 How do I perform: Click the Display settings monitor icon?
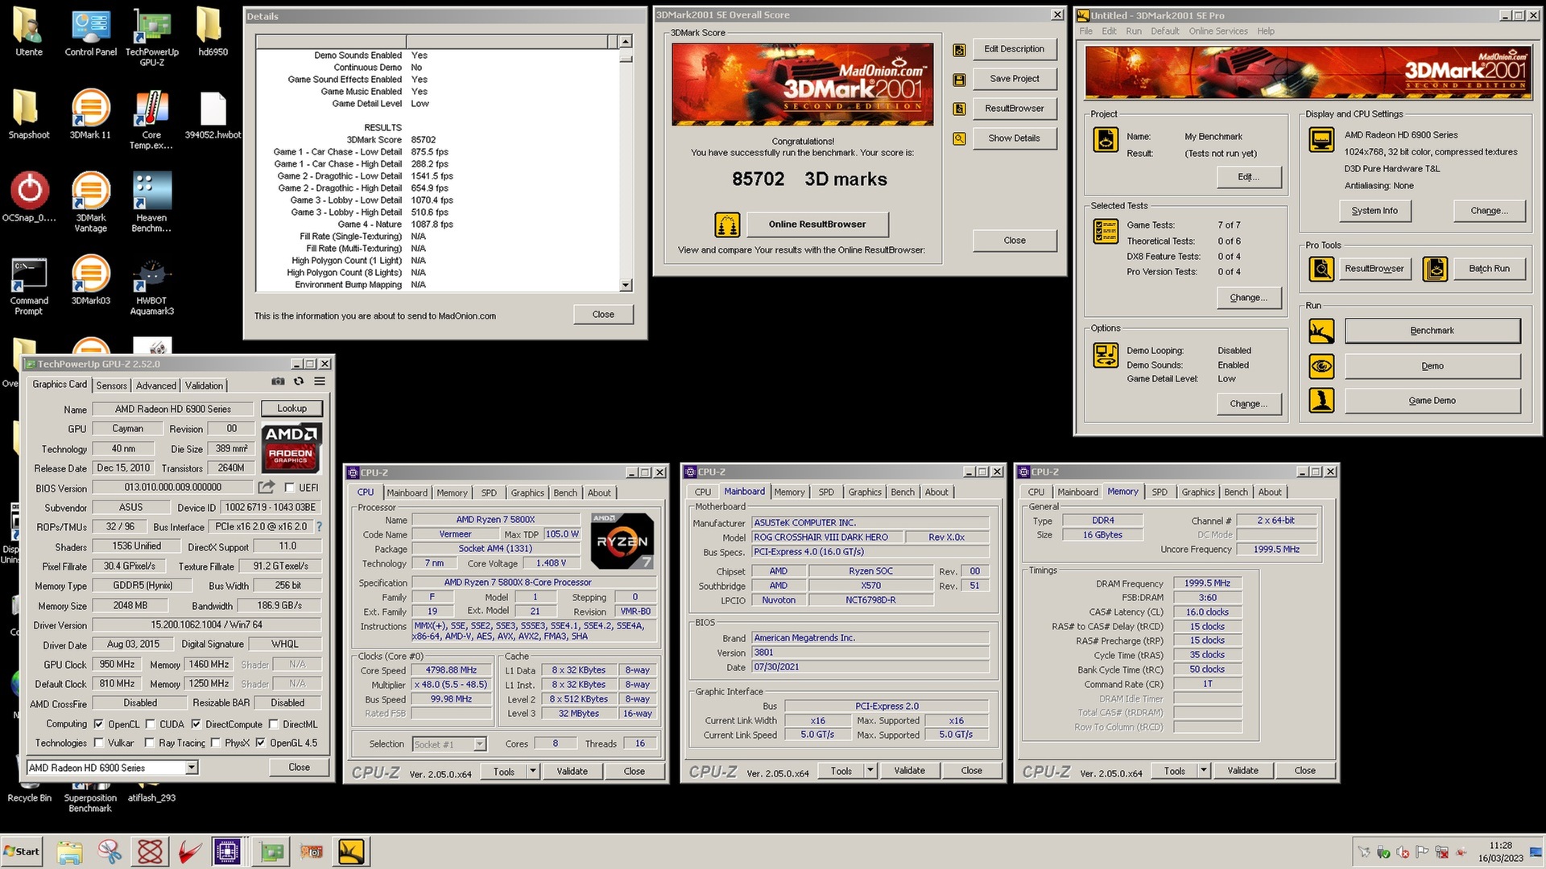click(x=1321, y=140)
